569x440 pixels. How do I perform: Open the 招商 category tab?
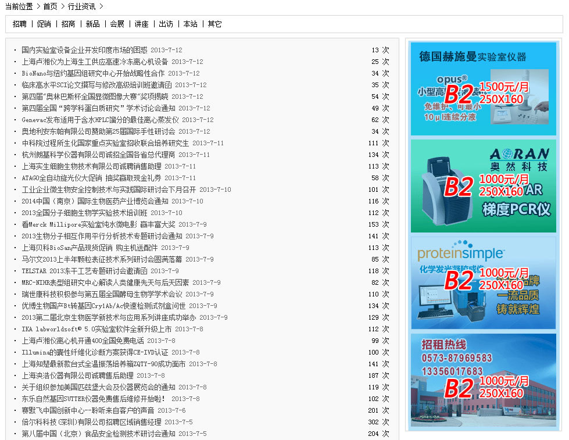[69, 24]
